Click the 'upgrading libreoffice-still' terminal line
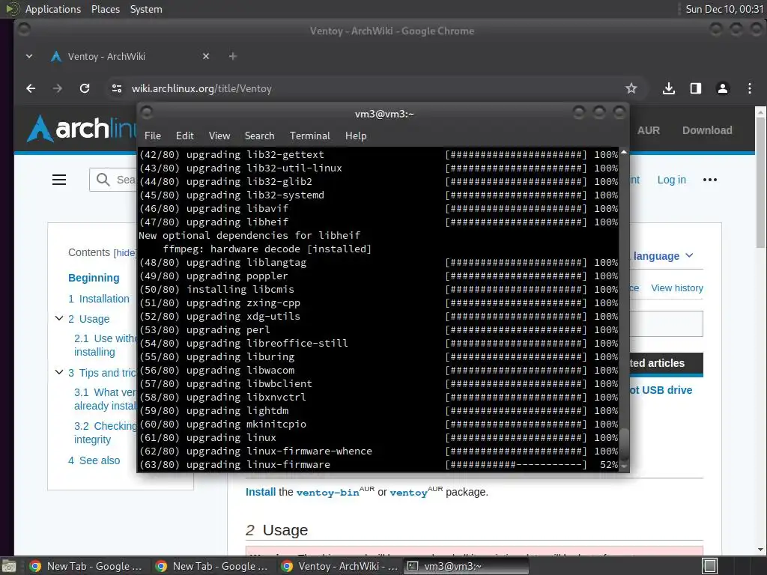The image size is (767, 575). point(267,343)
